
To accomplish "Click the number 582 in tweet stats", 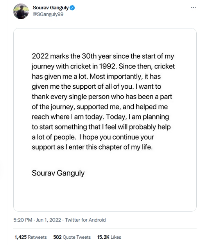I will pos(58,237).
